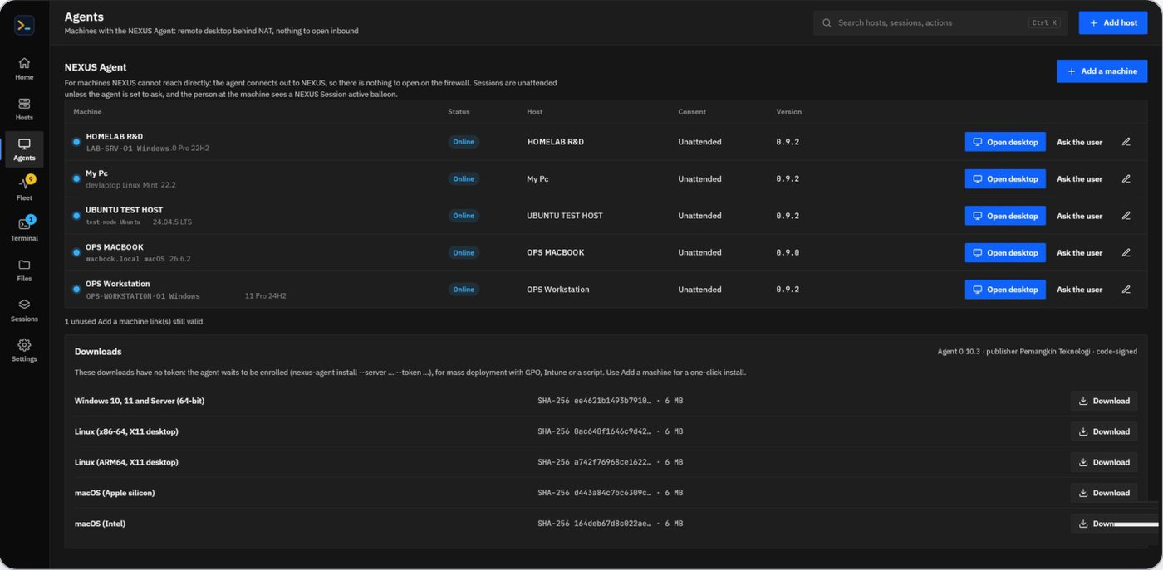Click the NEXUS terminal logo icon
Viewport: 1163px width, 570px height.
pyautogui.click(x=24, y=25)
